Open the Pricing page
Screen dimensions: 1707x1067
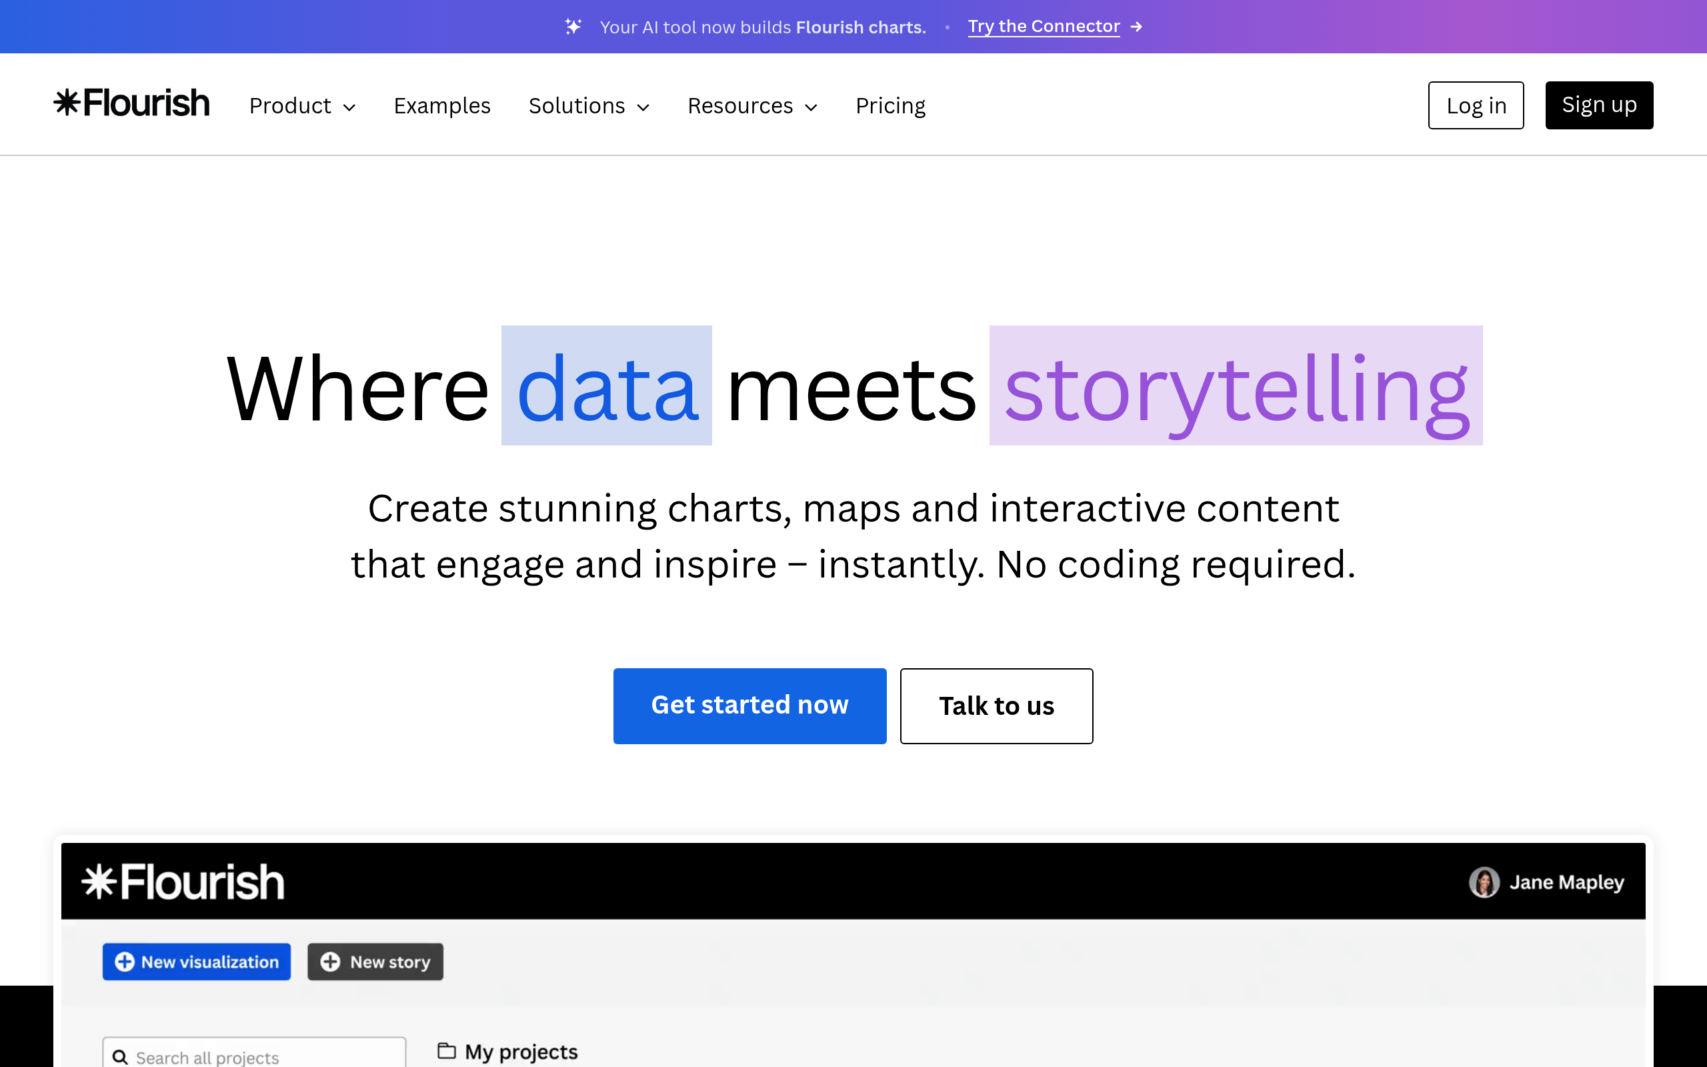click(x=890, y=106)
